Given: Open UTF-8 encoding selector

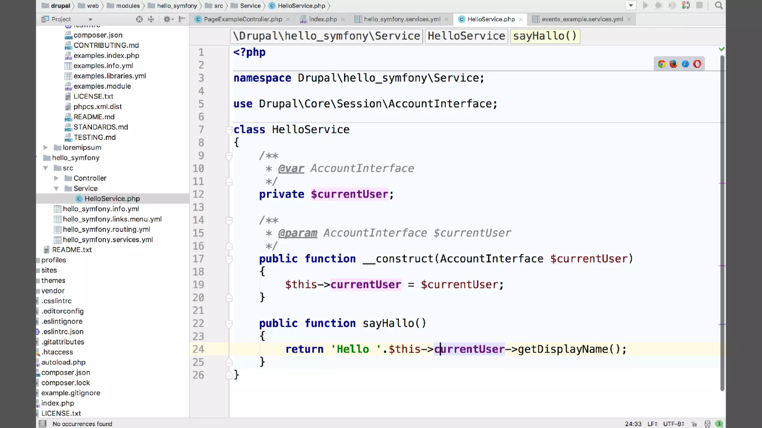Looking at the screenshot, I should pos(673,424).
